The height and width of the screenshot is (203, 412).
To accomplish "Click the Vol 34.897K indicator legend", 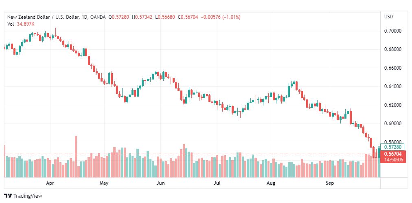I will (x=21, y=24).
